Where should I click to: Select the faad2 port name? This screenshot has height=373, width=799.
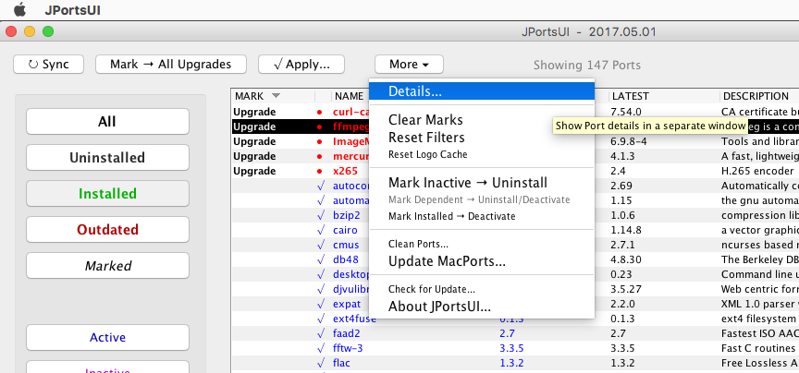[x=347, y=334]
